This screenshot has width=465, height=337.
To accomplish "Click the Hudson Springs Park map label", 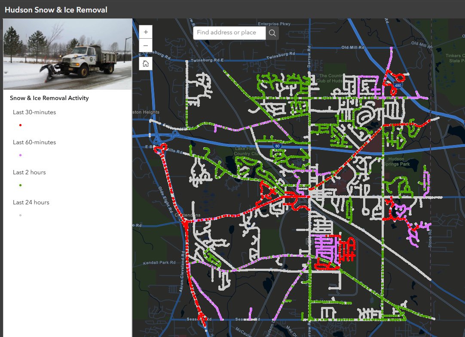I will point(397,161).
